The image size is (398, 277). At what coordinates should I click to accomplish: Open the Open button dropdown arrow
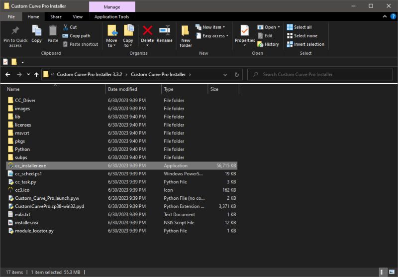click(x=279, y=27)
